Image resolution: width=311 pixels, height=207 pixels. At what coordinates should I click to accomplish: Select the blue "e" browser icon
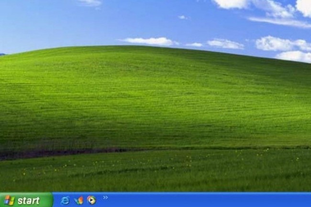pos(65,200)
